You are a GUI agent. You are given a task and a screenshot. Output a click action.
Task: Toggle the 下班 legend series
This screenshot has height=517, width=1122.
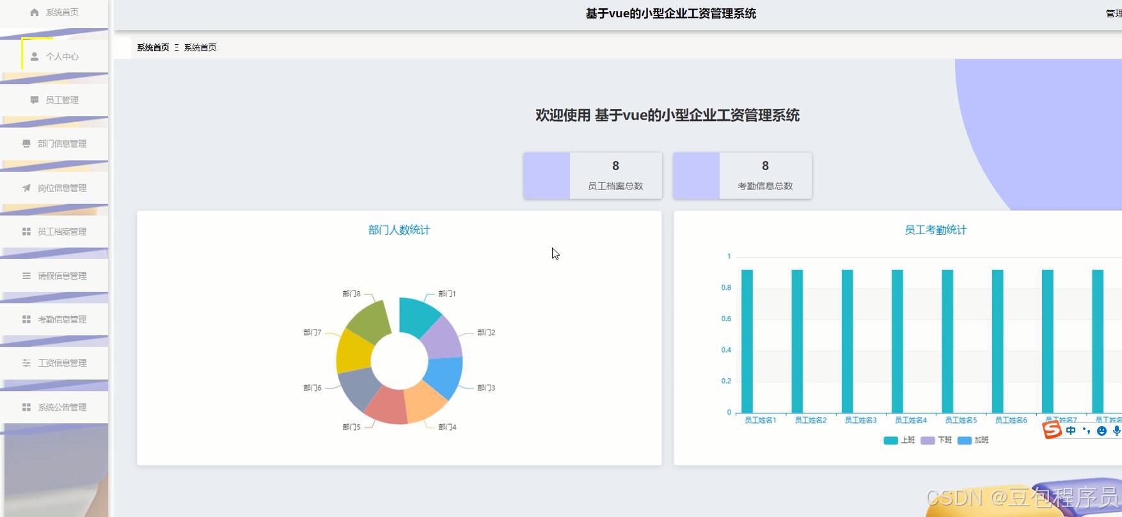click(936, 440)
